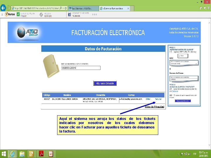Click the help panel Alta nueva Dirección button
The image size is (211, 158).
point(183,101)
